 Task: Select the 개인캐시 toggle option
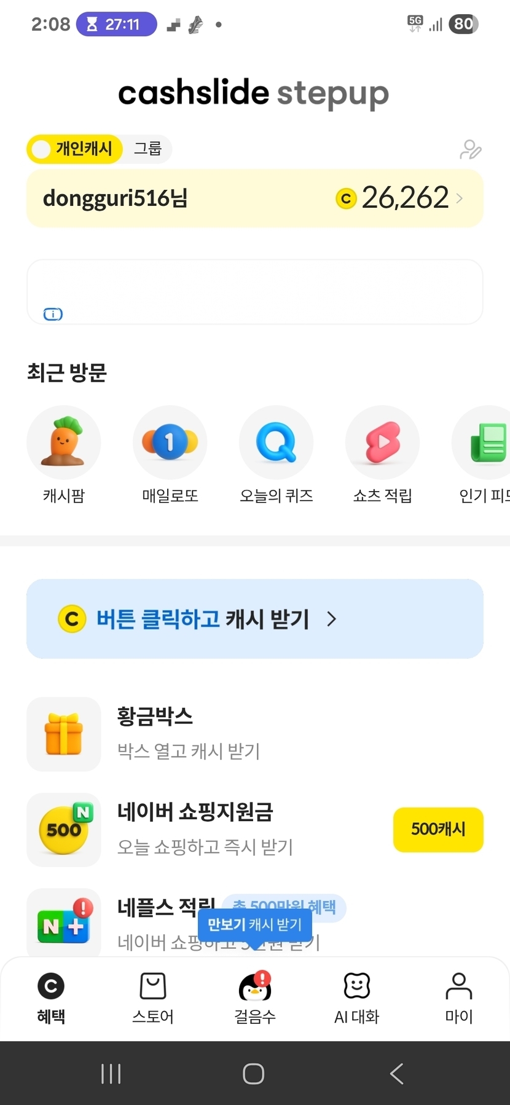click(x=75, y=149)
